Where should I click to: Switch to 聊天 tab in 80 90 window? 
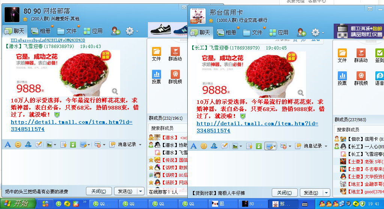(15, 31)
